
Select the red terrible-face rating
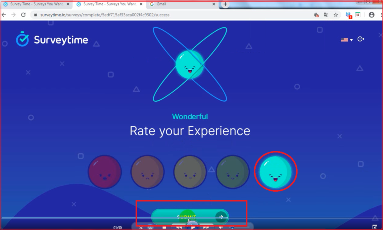coord(105,171)
